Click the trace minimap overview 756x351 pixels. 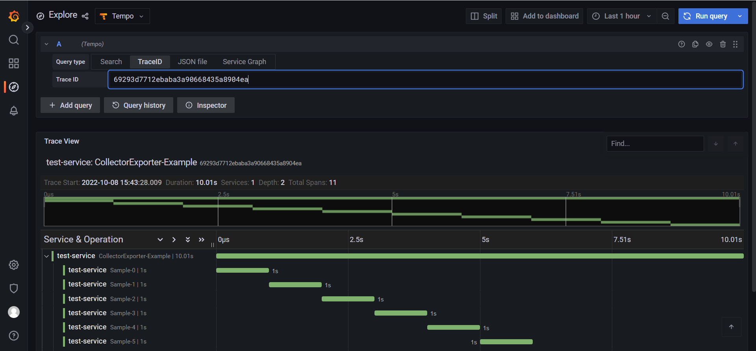coord(392,212)
